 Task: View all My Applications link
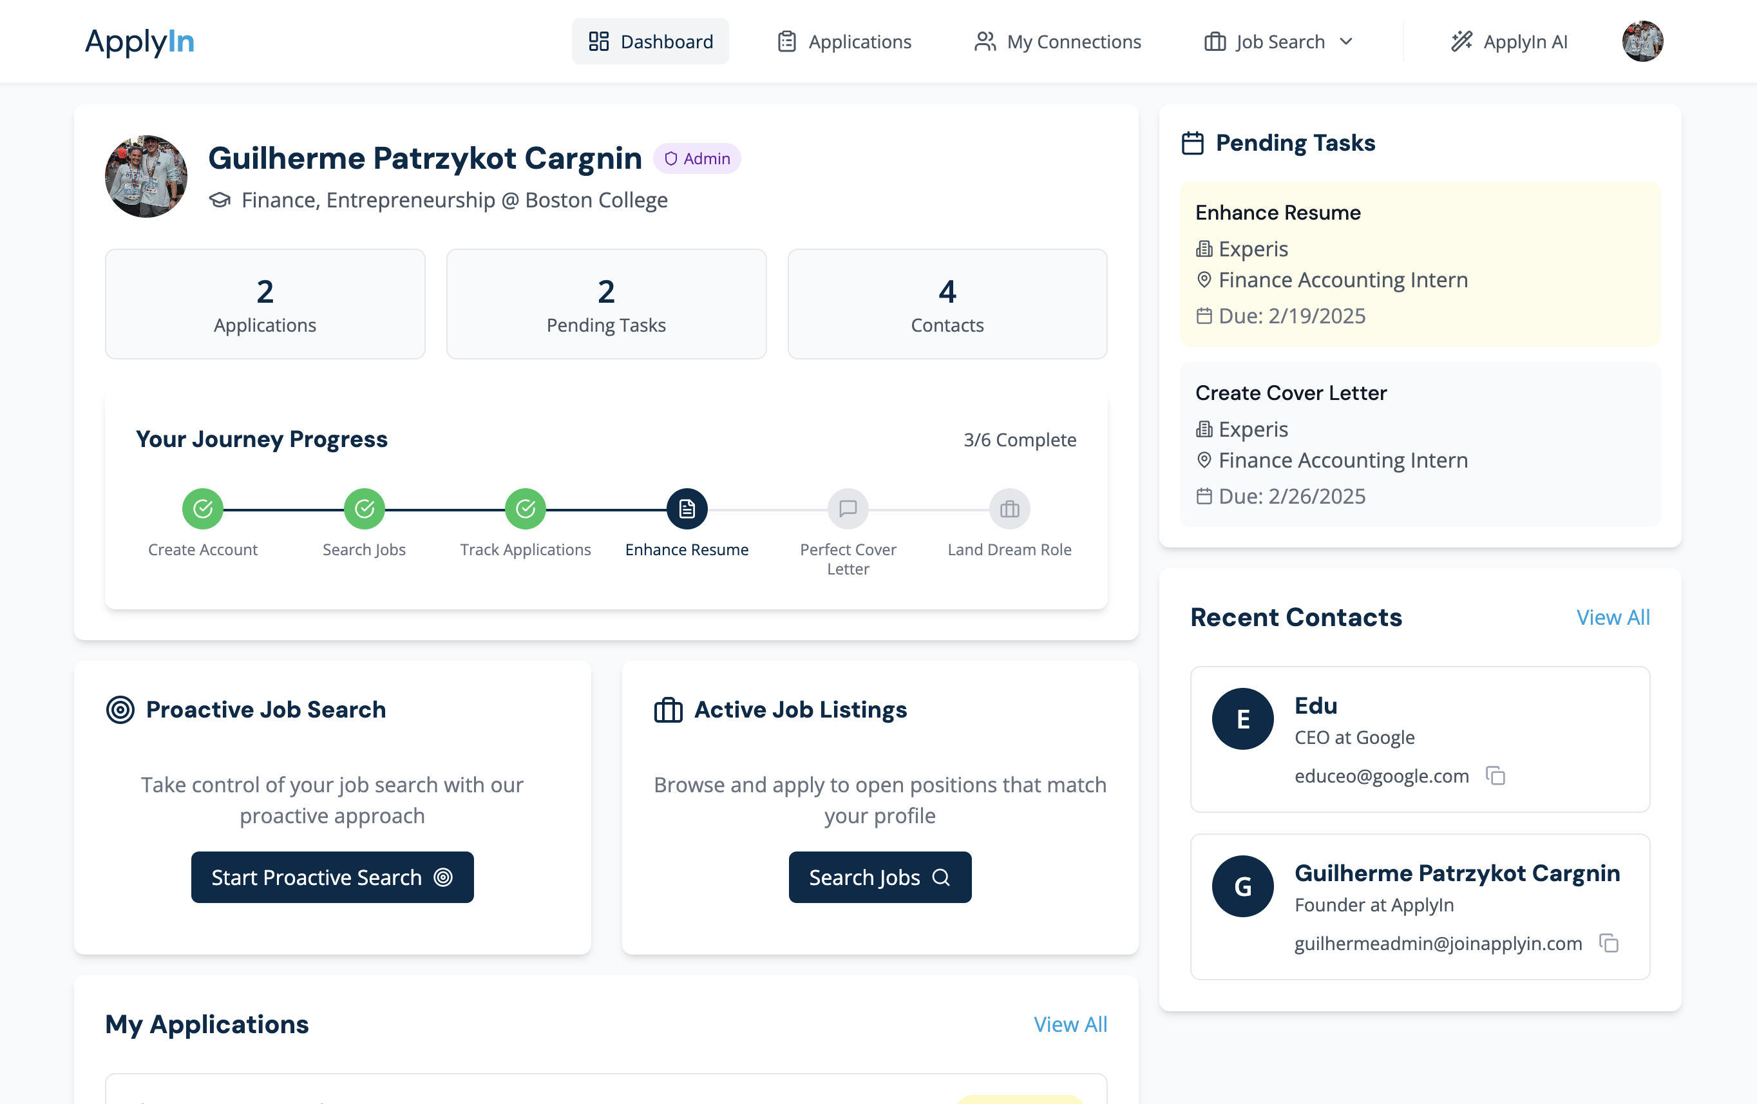pyautogui.click(x=1070, y=1023)
